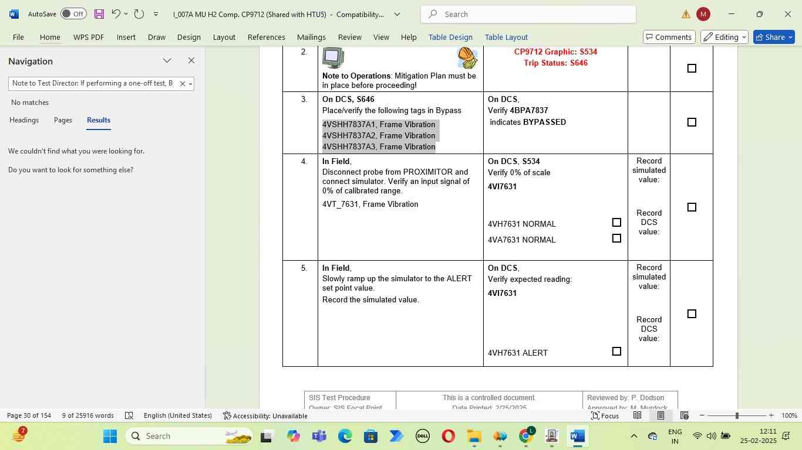Screen dimensions: 802x450
Task: Click the proofing spell check icon
Action: point(129,415)
